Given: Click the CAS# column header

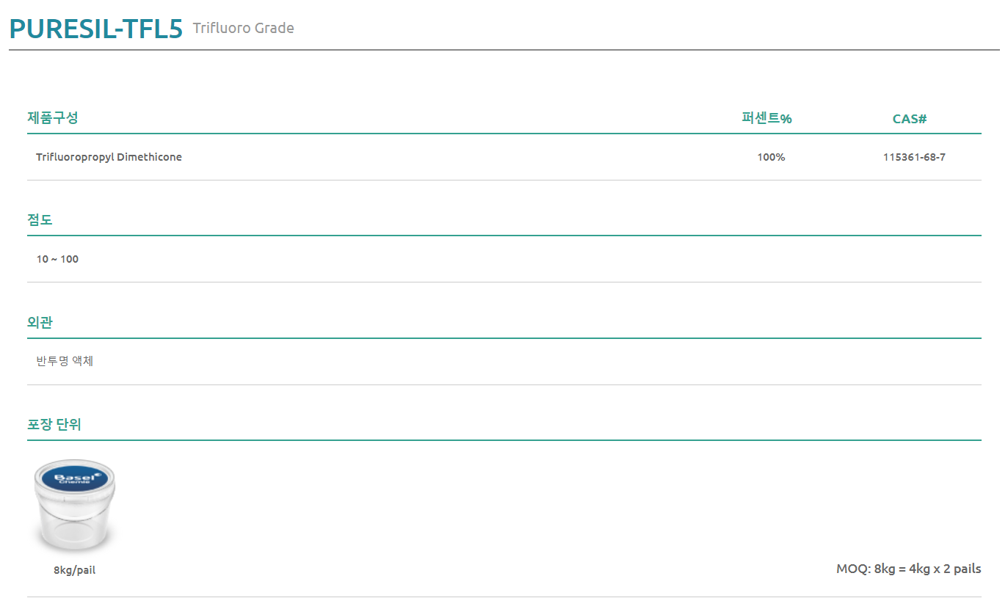Looking at the screenshot, I should click(x=910, y=119).
